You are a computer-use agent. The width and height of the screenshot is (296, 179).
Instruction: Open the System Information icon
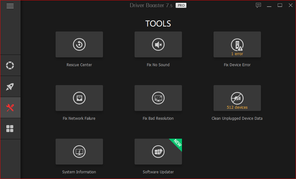click(x=79, y=152)
